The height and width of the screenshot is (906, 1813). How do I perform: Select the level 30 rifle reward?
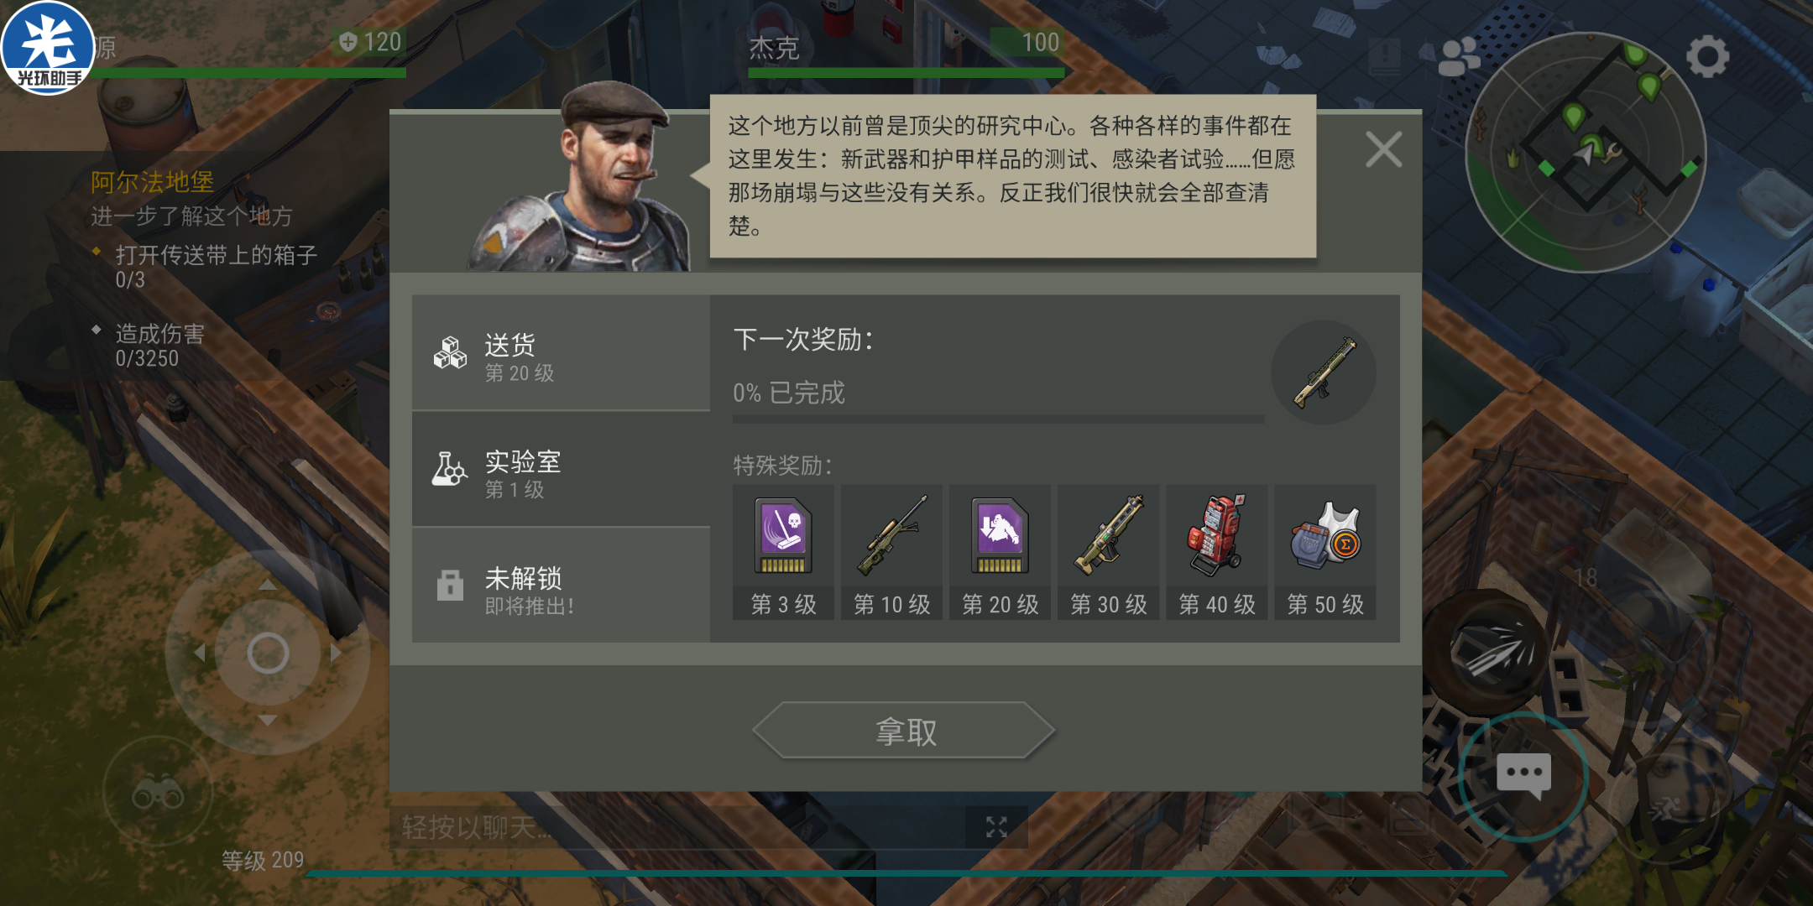tap(1108, 552)
